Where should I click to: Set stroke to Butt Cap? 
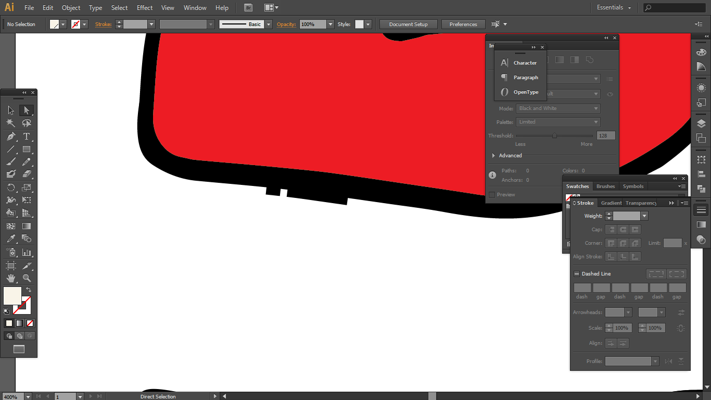611,230
